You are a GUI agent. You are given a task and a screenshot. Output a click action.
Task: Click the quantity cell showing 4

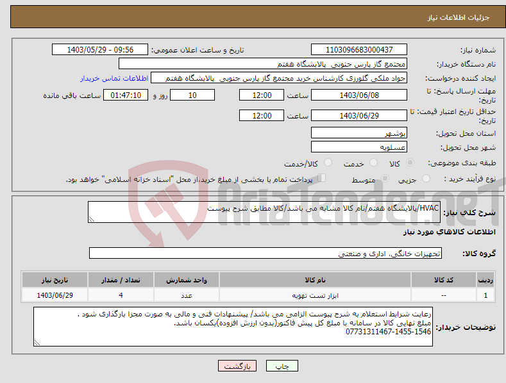coord(121,295)
